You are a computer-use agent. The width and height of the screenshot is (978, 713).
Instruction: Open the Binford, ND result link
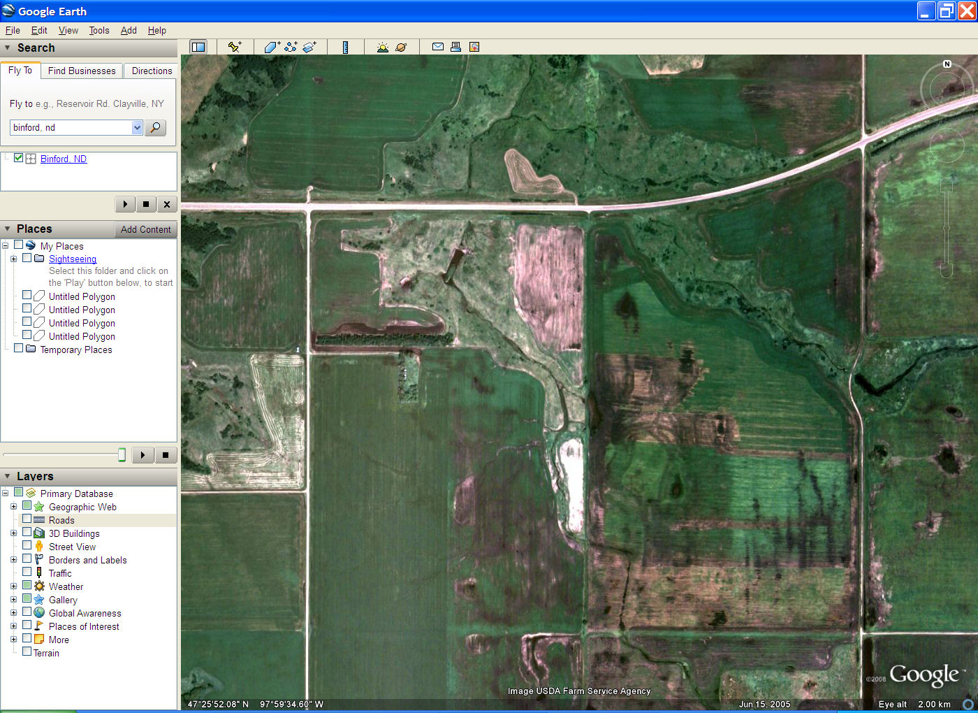pos(64,159)
